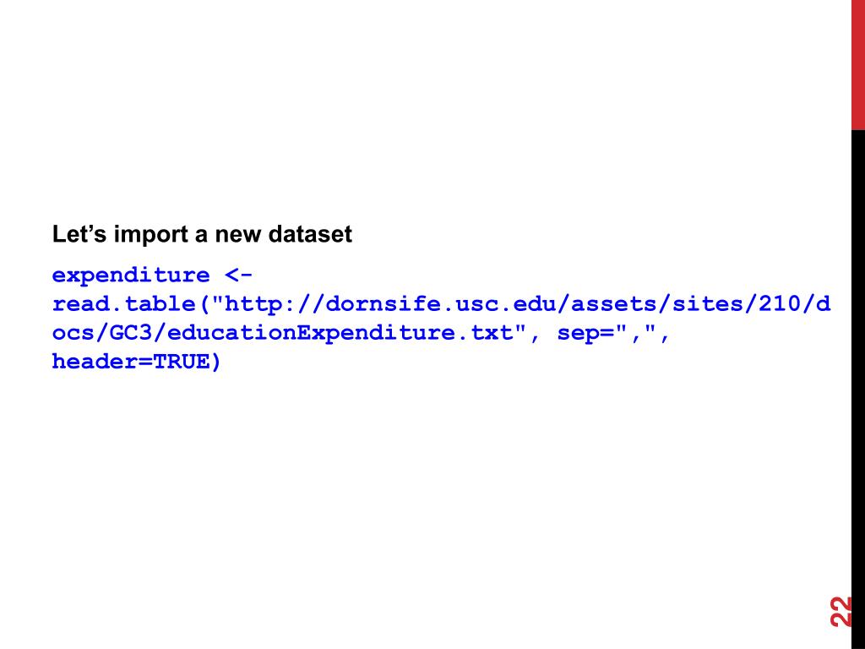Image resolution: width=865 pixels, height=649 pixels.
Task: Click the word "import" in the heading
Action: tap(151, 235)
